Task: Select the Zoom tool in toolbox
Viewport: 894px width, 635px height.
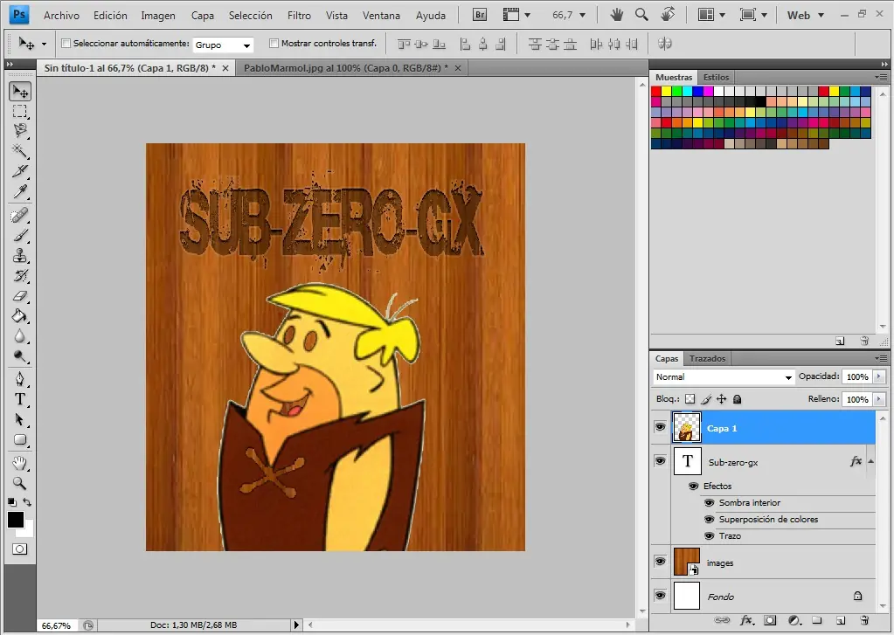Action: pyautogui.click(x=20, y=483)
